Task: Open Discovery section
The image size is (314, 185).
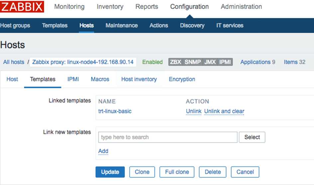Action: (192, 26)
